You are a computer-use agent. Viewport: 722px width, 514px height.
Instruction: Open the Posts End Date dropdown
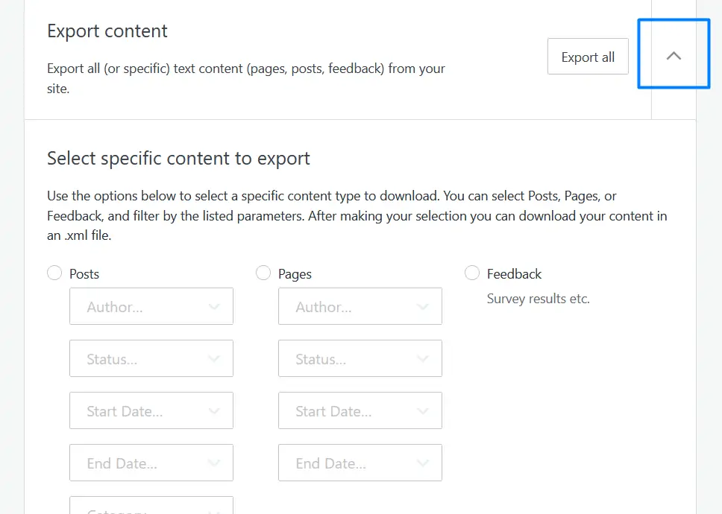click(151, 463)
